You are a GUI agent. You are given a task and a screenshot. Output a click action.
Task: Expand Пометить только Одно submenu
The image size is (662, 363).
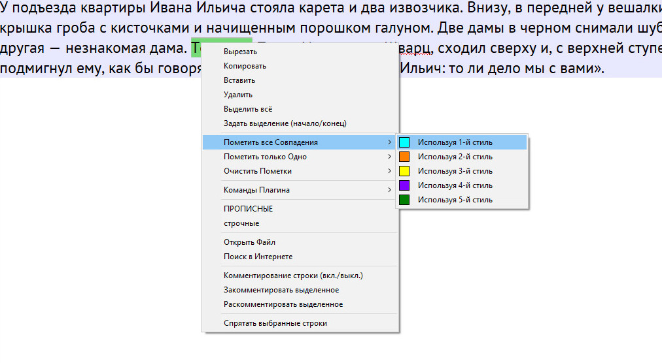[x=300, y=157]
